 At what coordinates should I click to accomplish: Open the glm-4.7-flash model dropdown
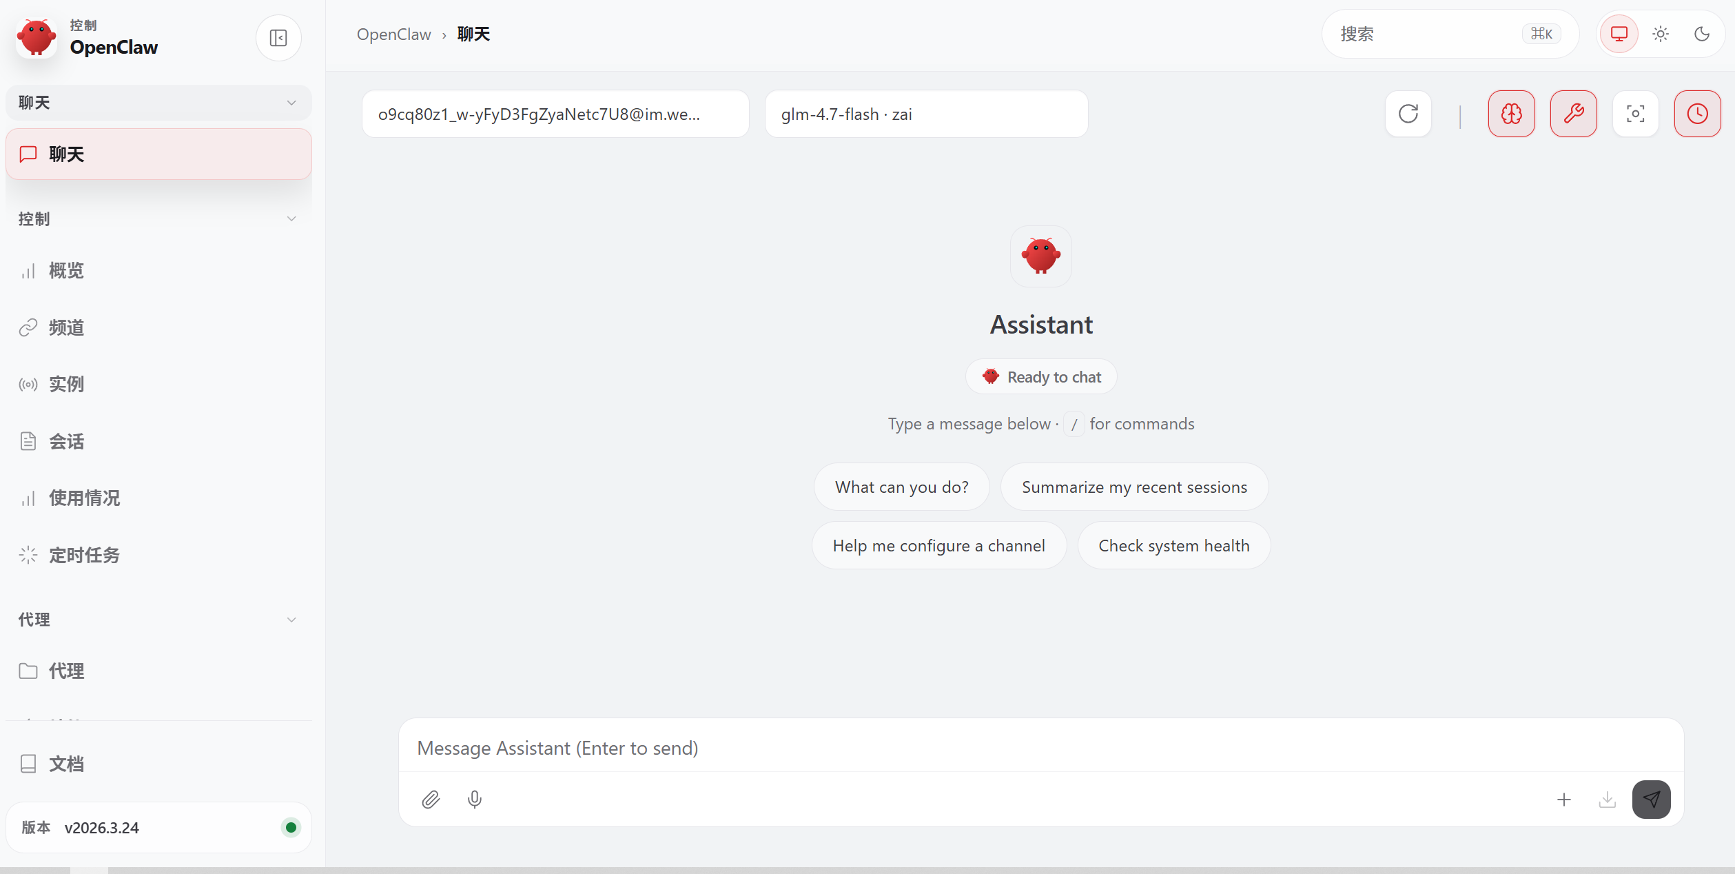[x=926, y=114]
